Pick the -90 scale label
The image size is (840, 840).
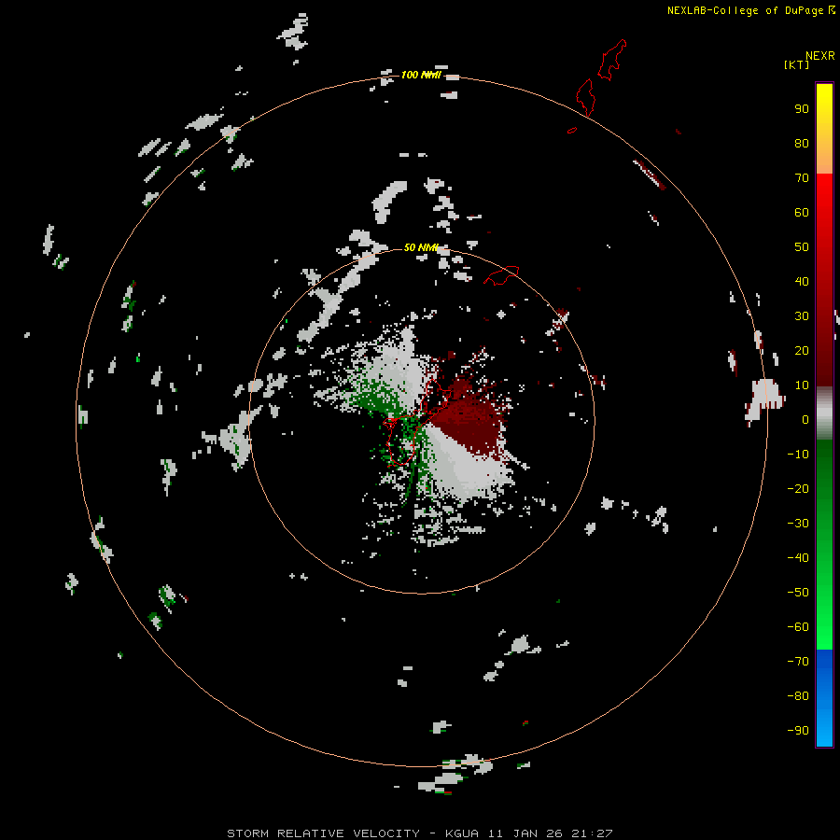tap(798, 731)
